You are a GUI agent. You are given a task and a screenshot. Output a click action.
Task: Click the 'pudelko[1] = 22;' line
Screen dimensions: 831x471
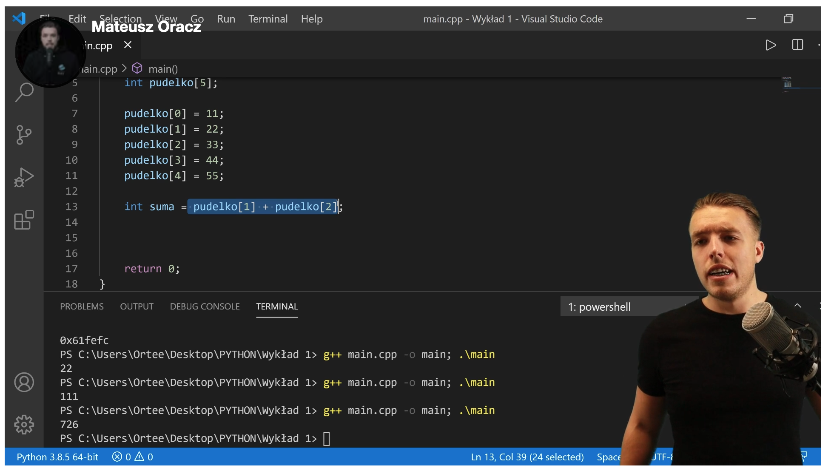(174, 129)
